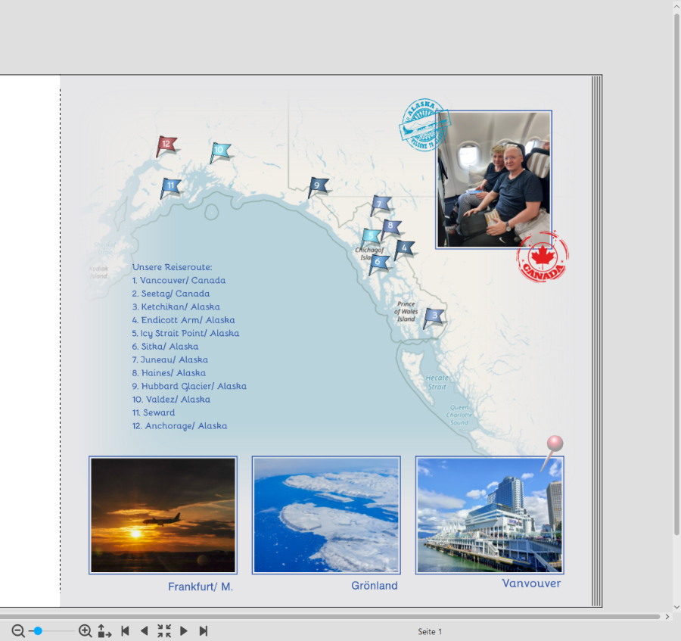The width and height of the screenshot is (681, 641).
Task: Click the blue Alaska stamp clipart
Action: coord(423,126)
